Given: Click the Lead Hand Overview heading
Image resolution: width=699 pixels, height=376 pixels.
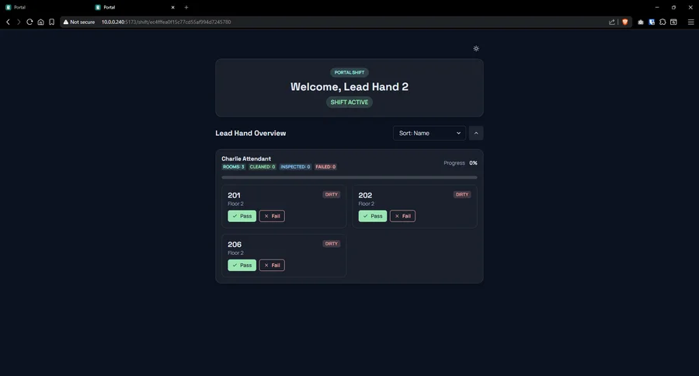Looking at the screenshot, I should (251, 133).
